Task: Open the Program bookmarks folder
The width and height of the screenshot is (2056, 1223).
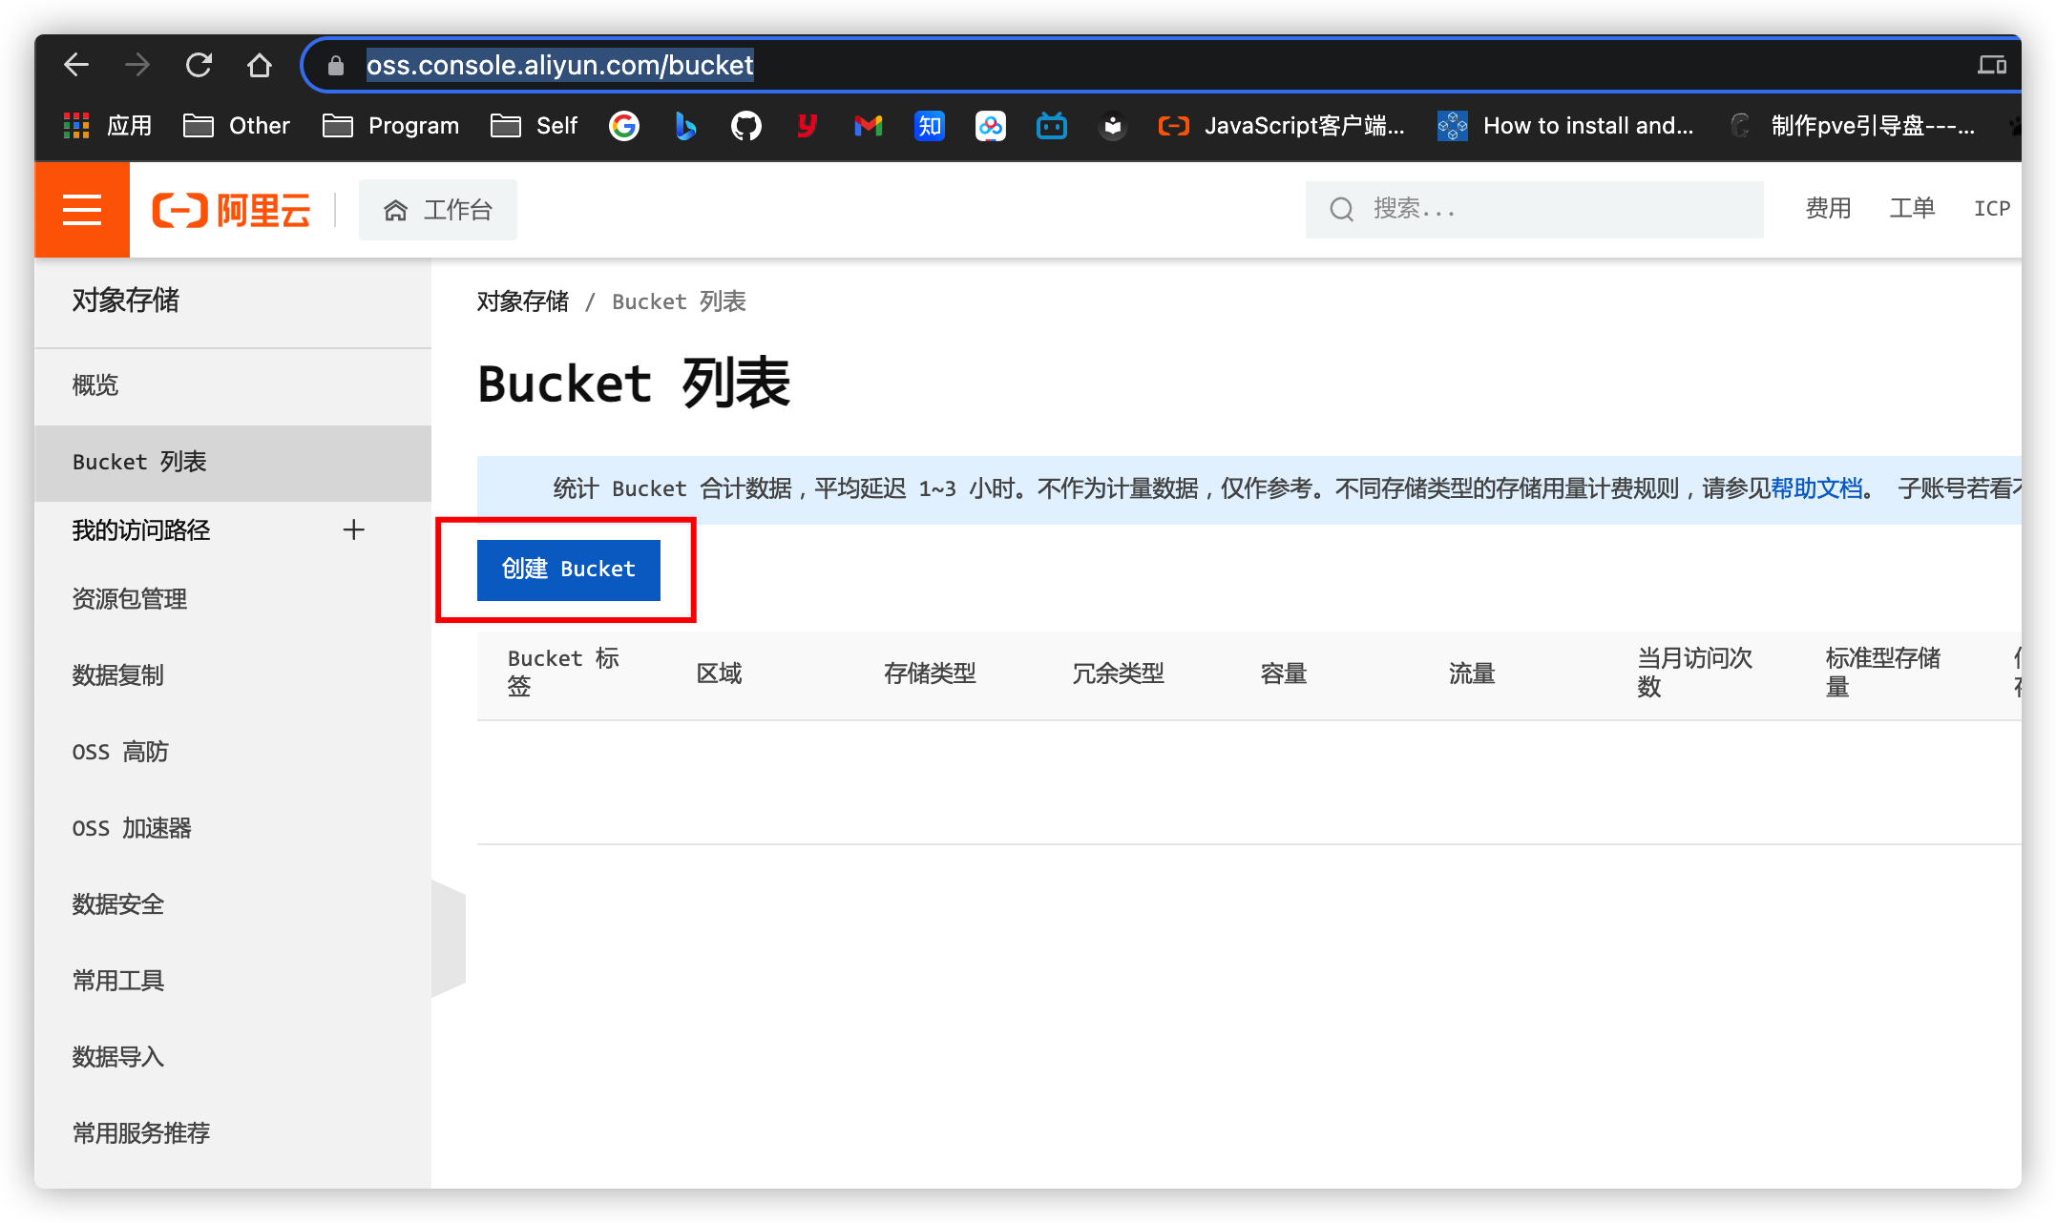Action: click(391, 126)
